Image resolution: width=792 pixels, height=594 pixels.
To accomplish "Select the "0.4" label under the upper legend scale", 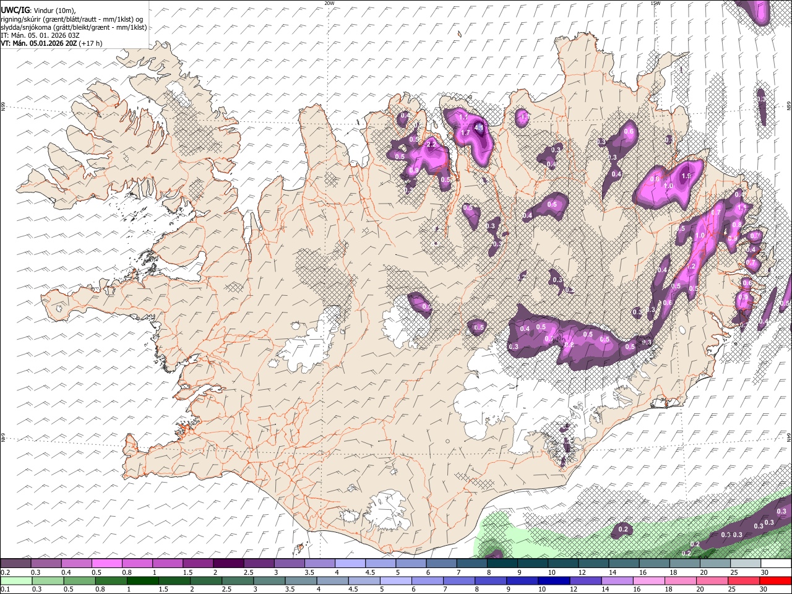I will tap(66, 572).
